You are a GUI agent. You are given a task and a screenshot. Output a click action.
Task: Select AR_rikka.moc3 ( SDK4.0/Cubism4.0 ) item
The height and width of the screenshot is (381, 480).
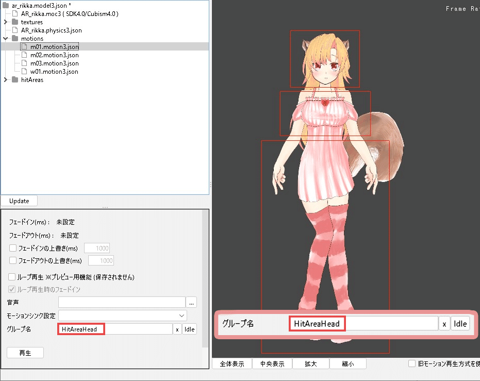coord(70,13)
